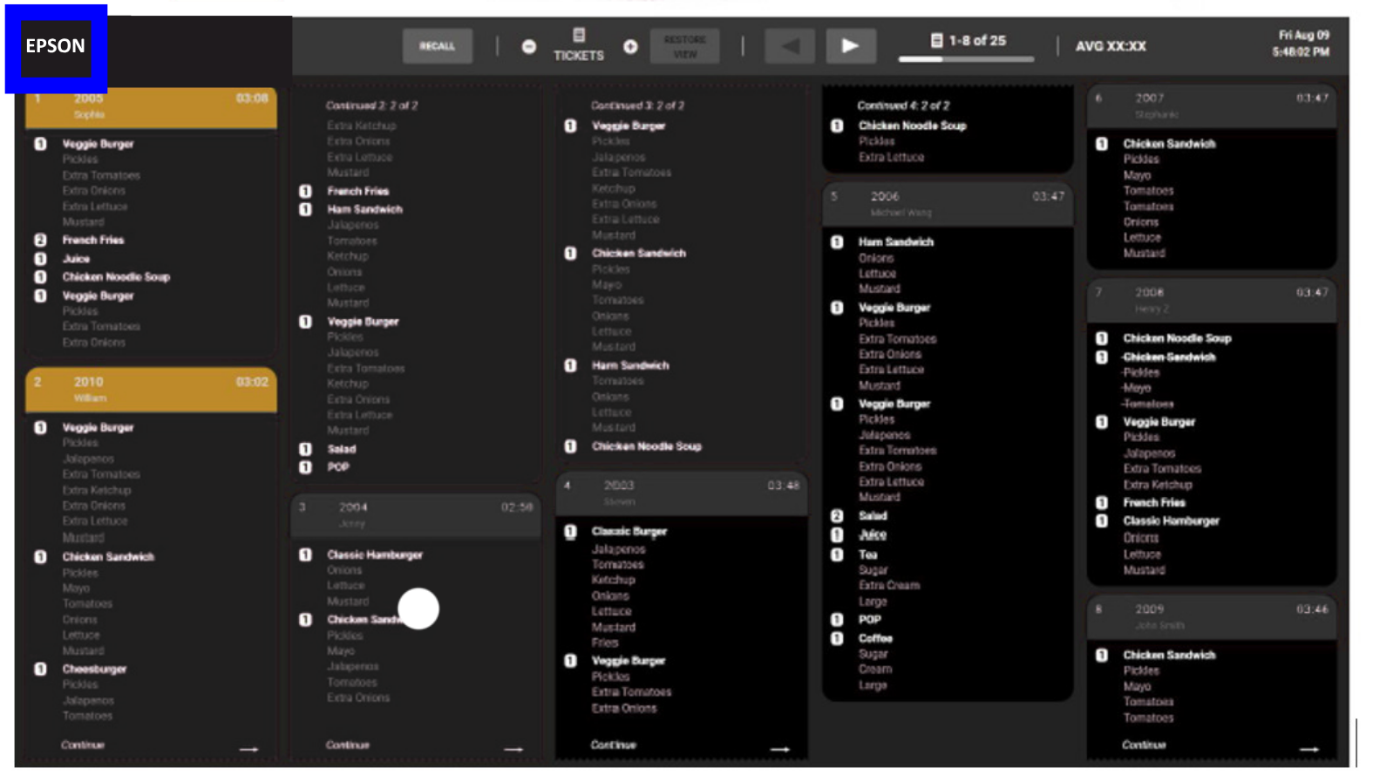
Task: Click the "1-8 of 25" ticket count text
Action: (x=977, y=40)
